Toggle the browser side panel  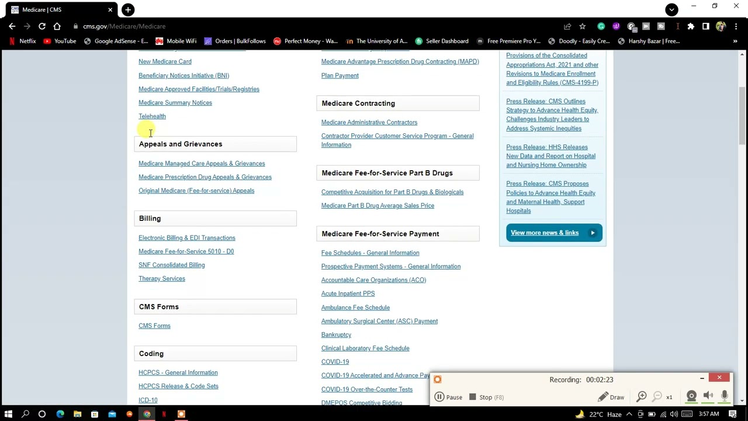pyautogui.click(x=706, y=26)
